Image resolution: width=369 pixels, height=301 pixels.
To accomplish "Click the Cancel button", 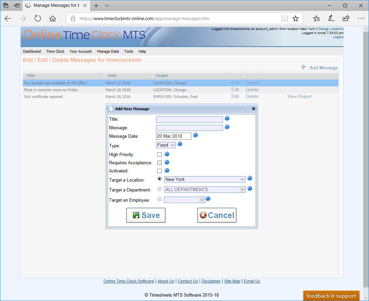I will [217, 215].
